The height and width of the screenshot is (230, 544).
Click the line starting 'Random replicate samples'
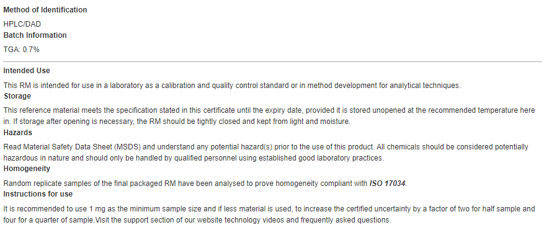[x=205, y=184]
